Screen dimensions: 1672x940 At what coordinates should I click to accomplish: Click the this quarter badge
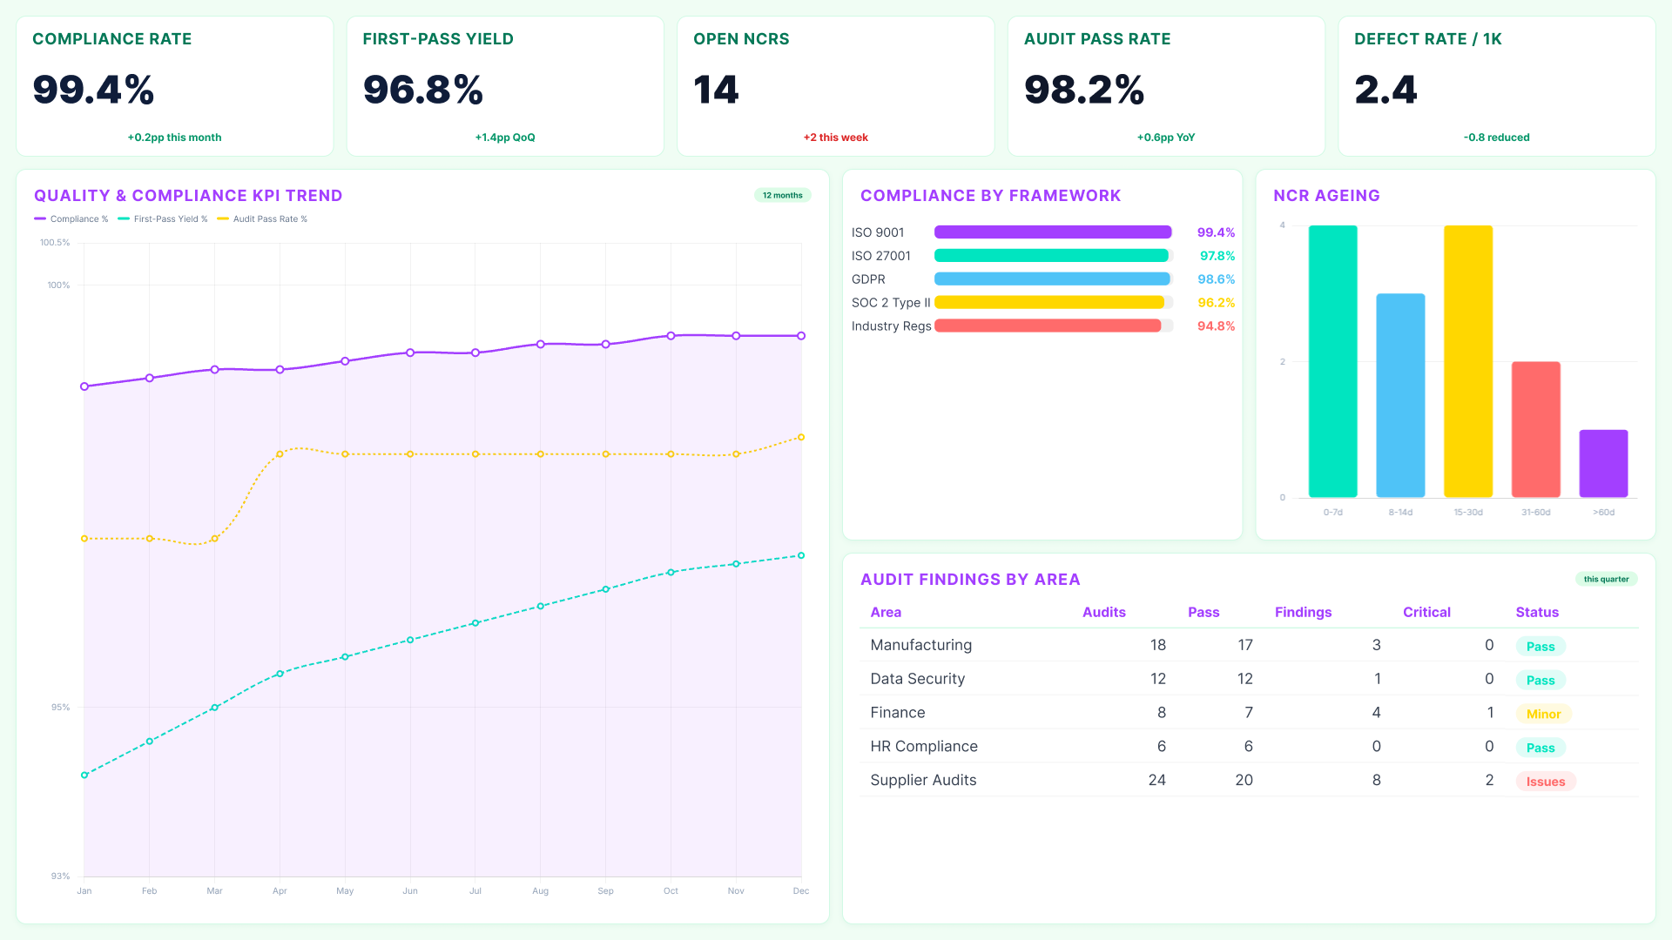[x=1606, y=579]
